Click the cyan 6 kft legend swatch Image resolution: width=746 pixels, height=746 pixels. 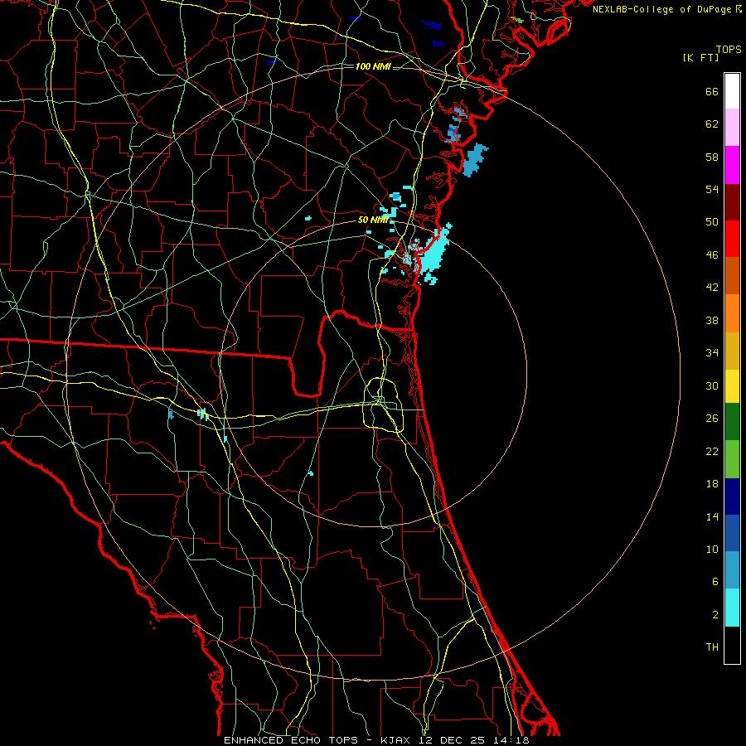click(x=732, y=608)
